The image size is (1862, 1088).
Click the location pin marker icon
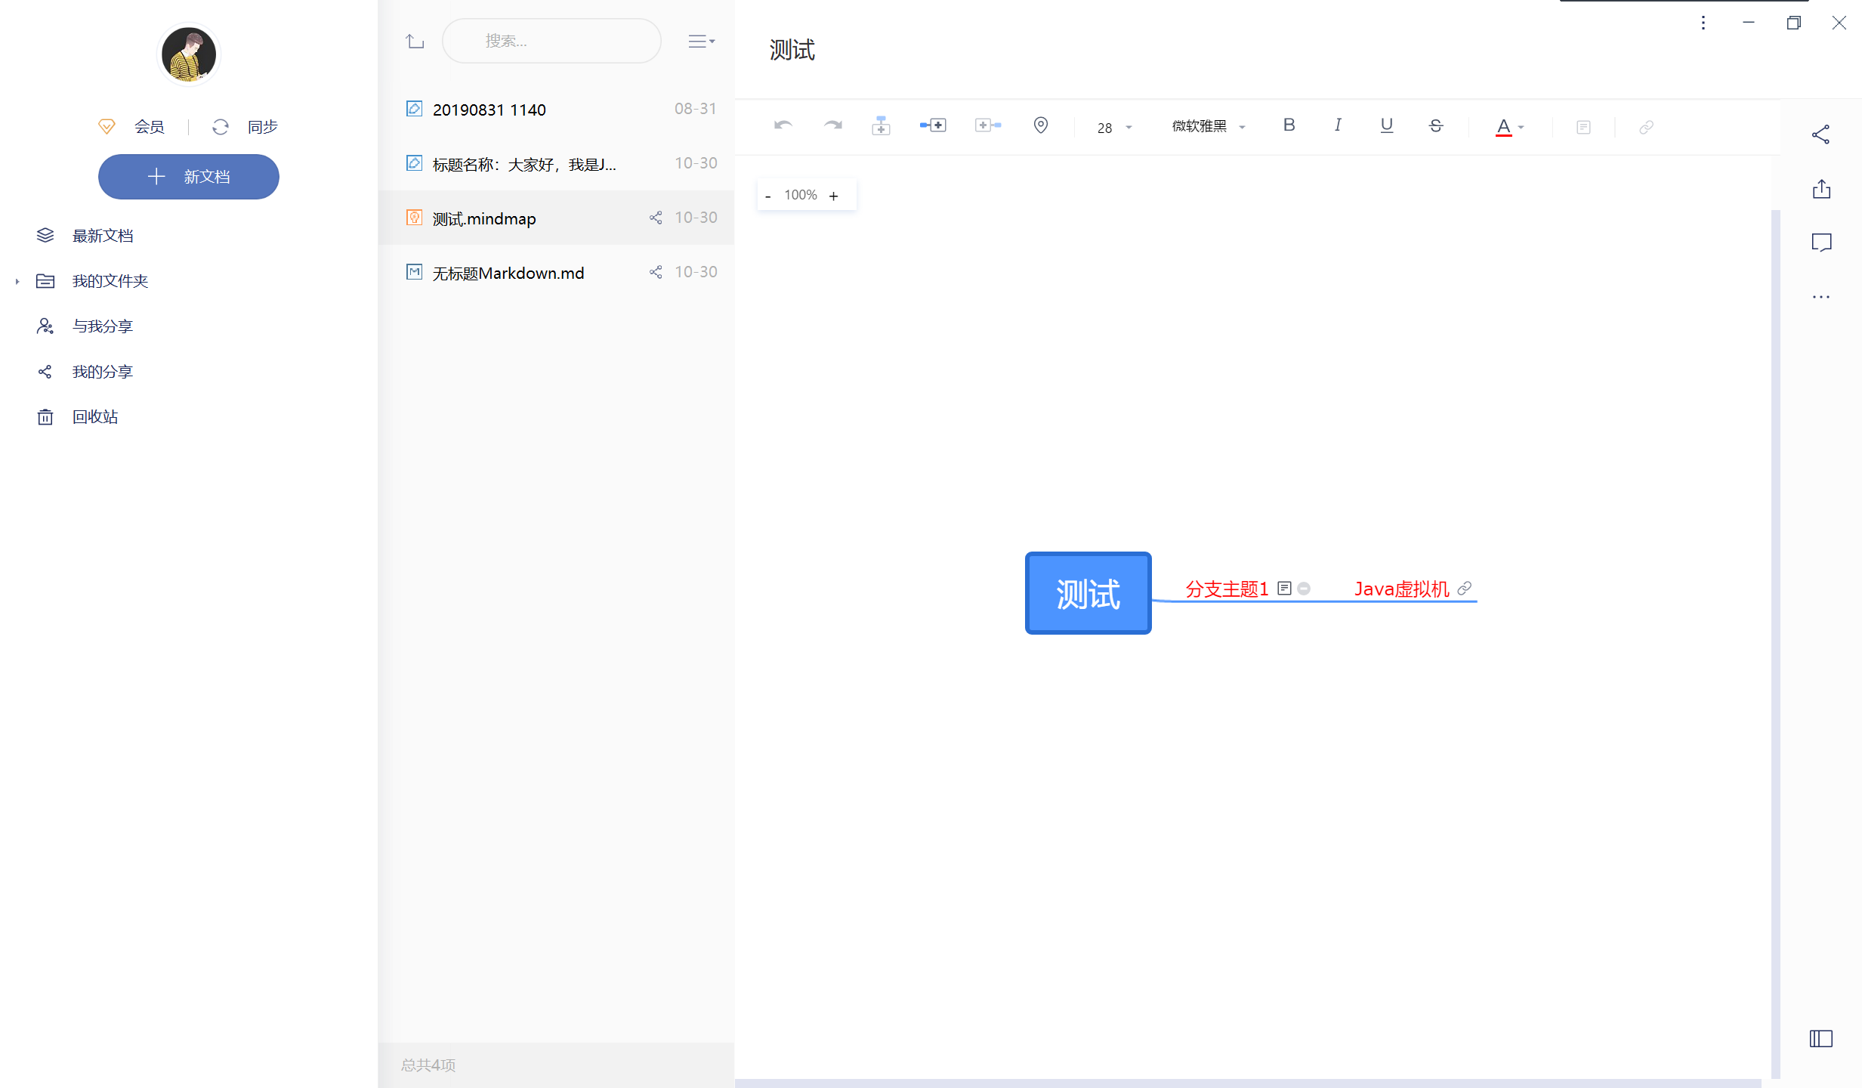(x=1040, y=125)
